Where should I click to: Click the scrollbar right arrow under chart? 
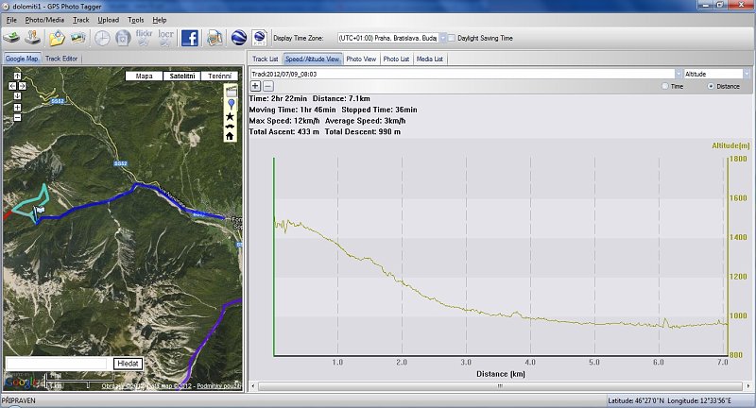coord(747,386)
